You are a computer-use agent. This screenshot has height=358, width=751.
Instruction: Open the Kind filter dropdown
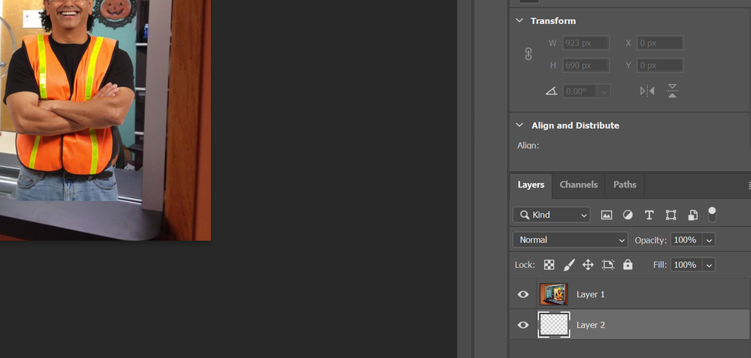551,215
